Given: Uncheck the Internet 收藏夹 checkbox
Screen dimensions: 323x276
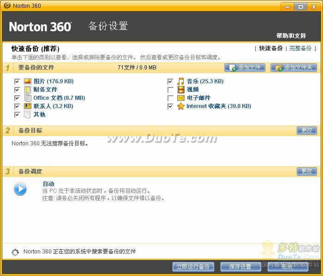Looking at the screenshot, I should (x=170, y=106).
